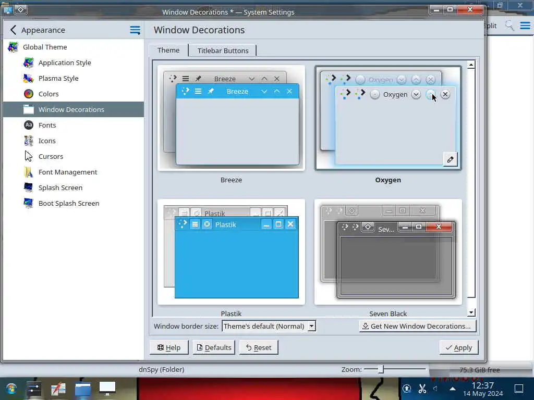
Task: Click the Icons settings icon
Action: click(29, 141)
